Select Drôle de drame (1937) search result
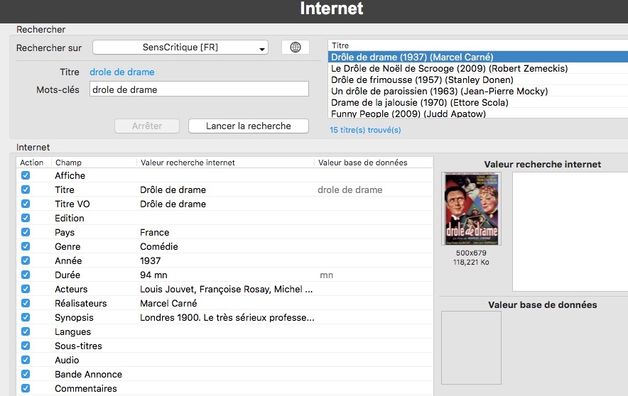628x396 pixels. [412, 57]
